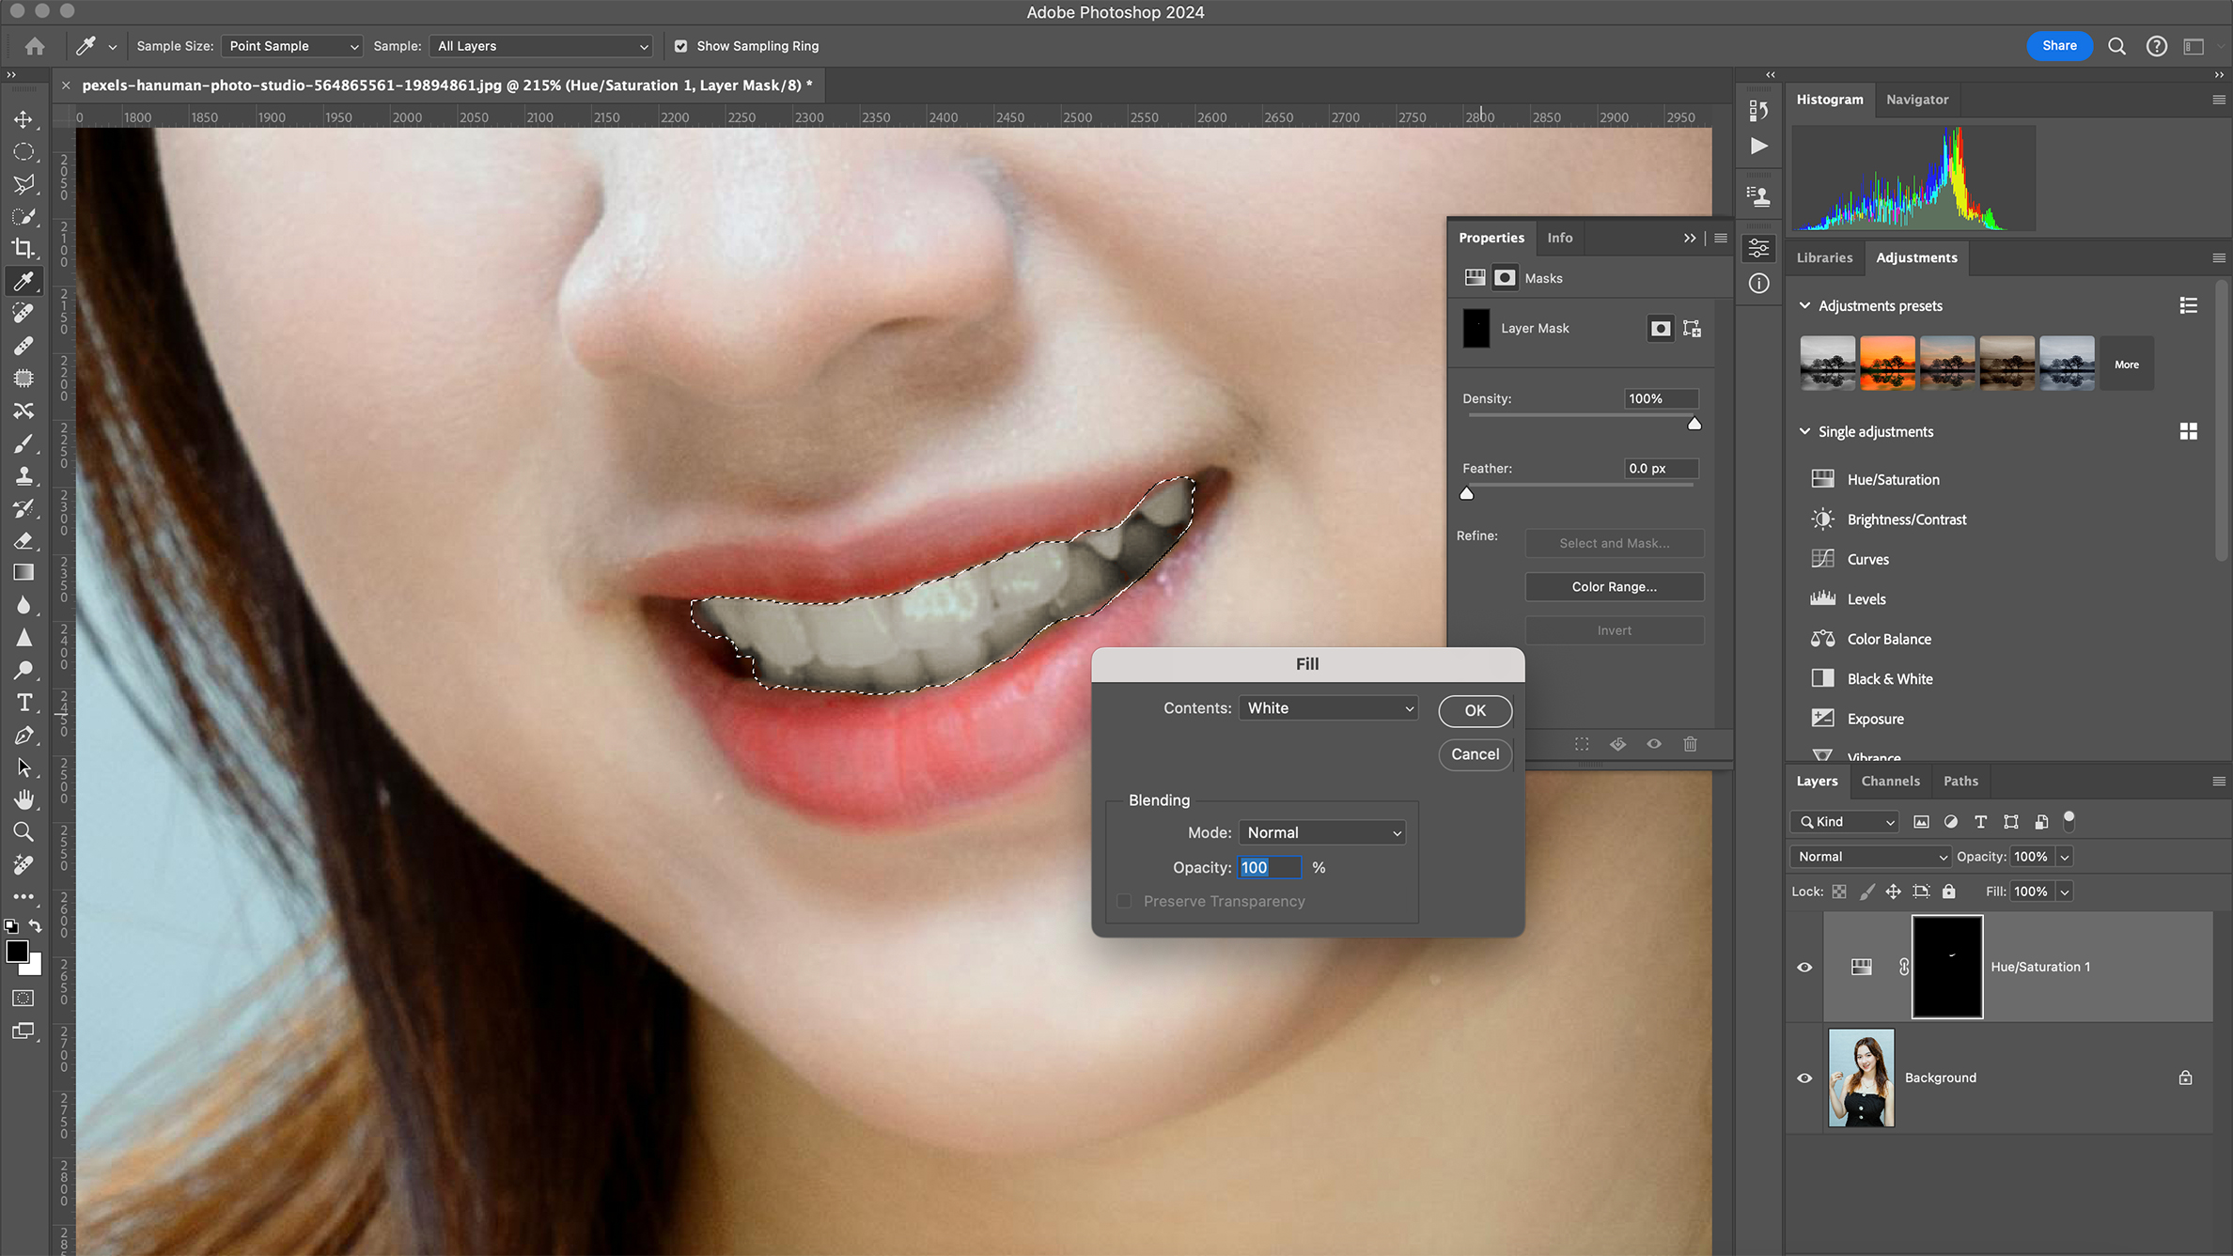
Task: Select the Eyedropper tool in toolbar
Action: 23,281
